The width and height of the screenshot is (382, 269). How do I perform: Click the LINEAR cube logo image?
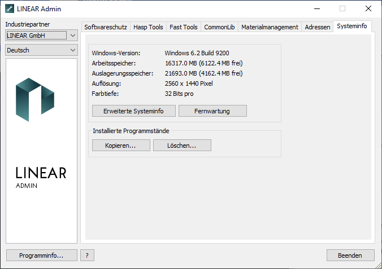click(x=35, y=100)
